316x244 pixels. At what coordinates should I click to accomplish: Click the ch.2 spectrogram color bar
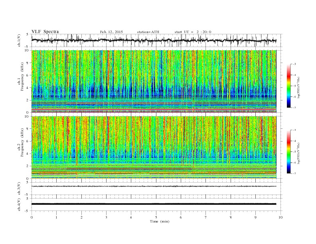tap(288, 152)
